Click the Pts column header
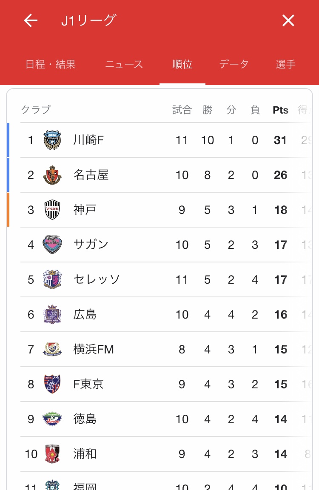Screen dimensions: 319x490 point(280,110)
